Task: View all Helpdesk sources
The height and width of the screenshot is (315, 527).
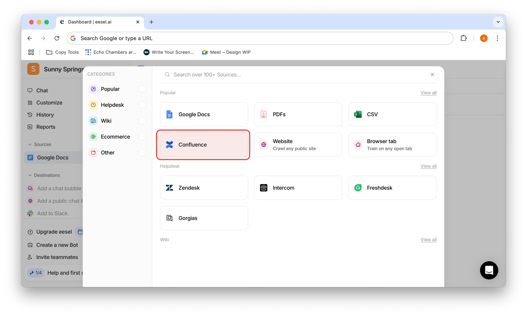Action: coord(429,166)
